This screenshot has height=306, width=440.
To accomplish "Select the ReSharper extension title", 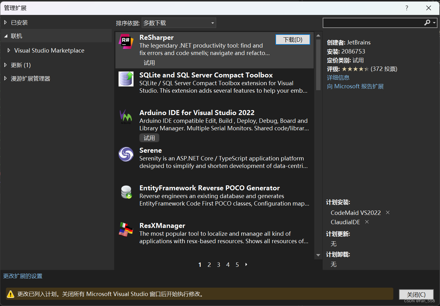I will [x=157, y=37].
